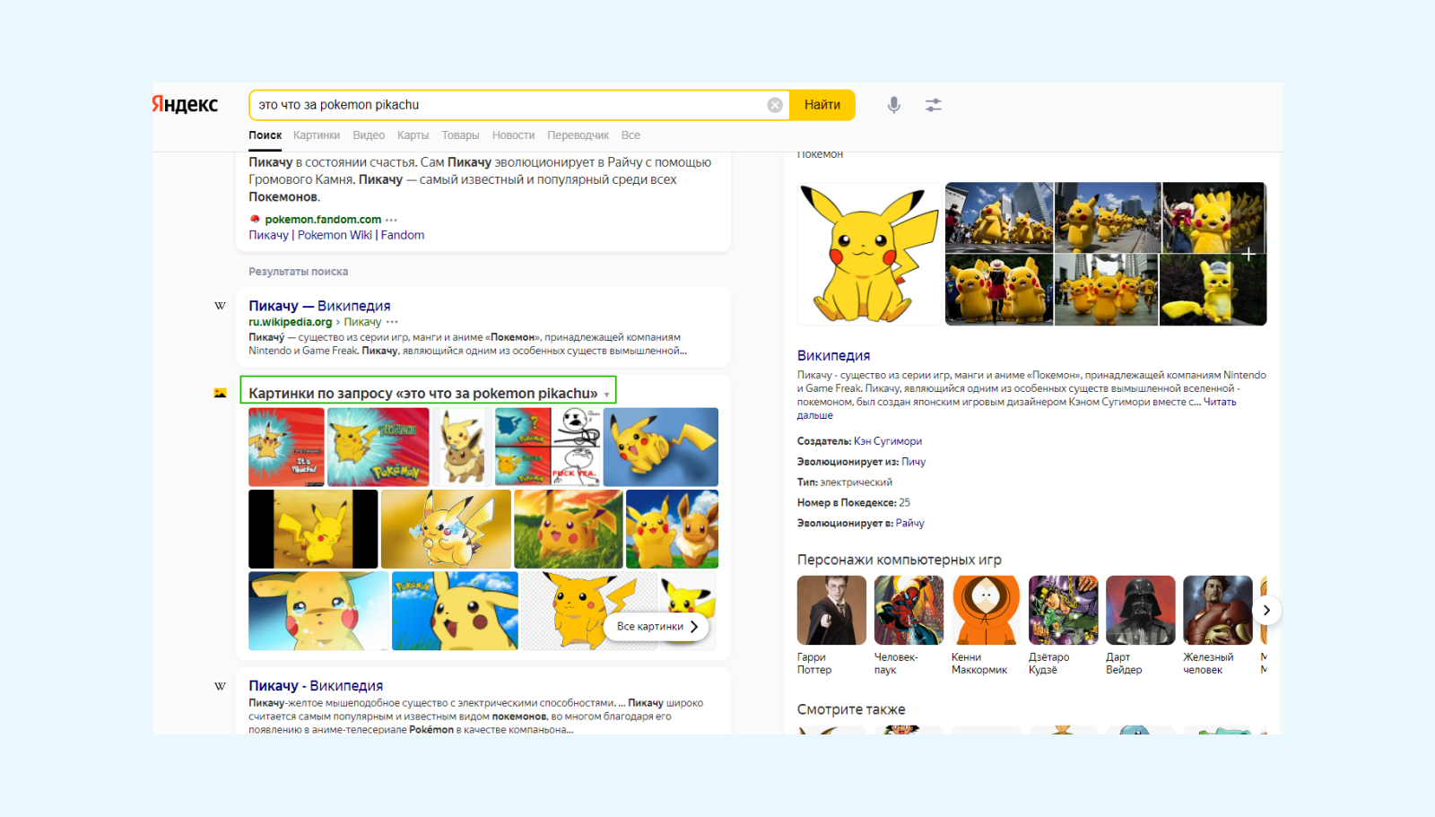Viewport: 1435px width, 817px height.
Task: Open the Все tab
Action: coord(631,135)
